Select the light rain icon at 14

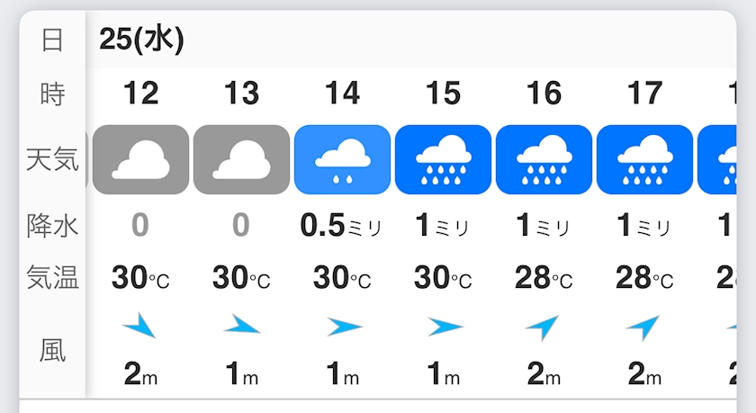pyautogui.click(x=342, y=160)
